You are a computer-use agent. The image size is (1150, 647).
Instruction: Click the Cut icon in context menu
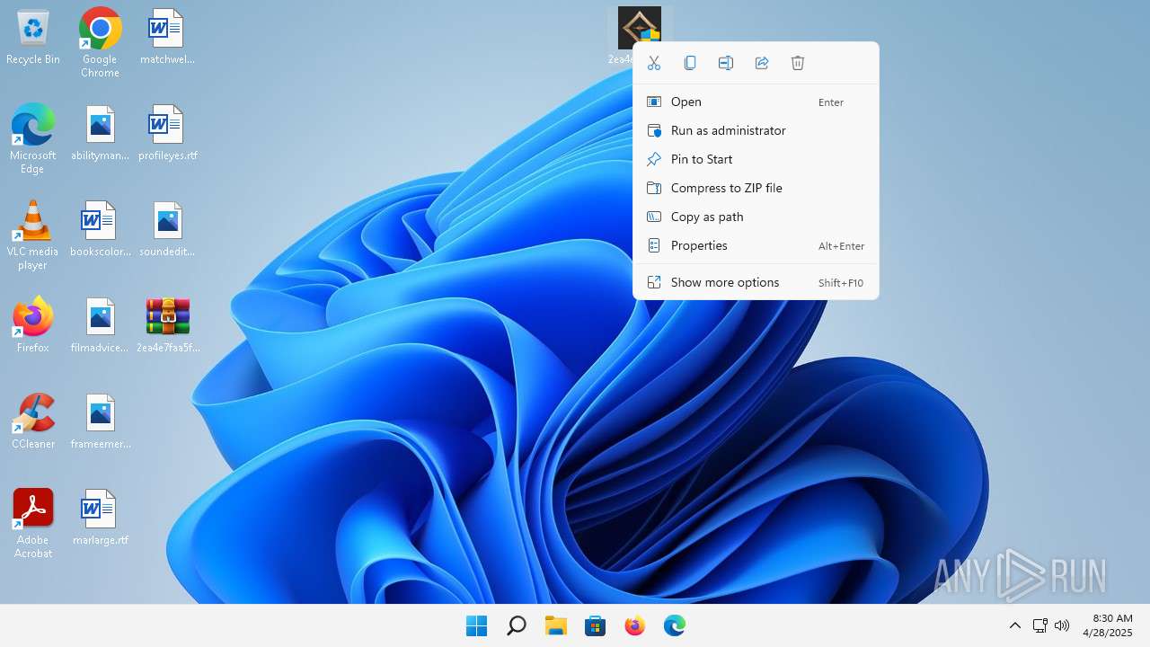click(654, 63)
